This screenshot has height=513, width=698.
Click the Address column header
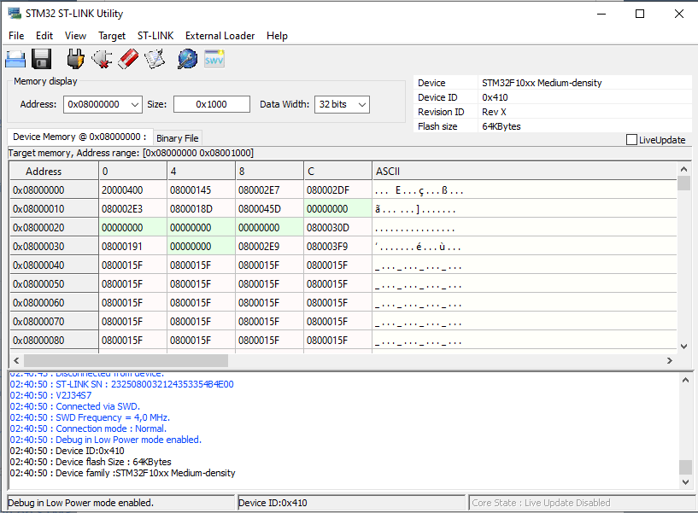(54, 172)
